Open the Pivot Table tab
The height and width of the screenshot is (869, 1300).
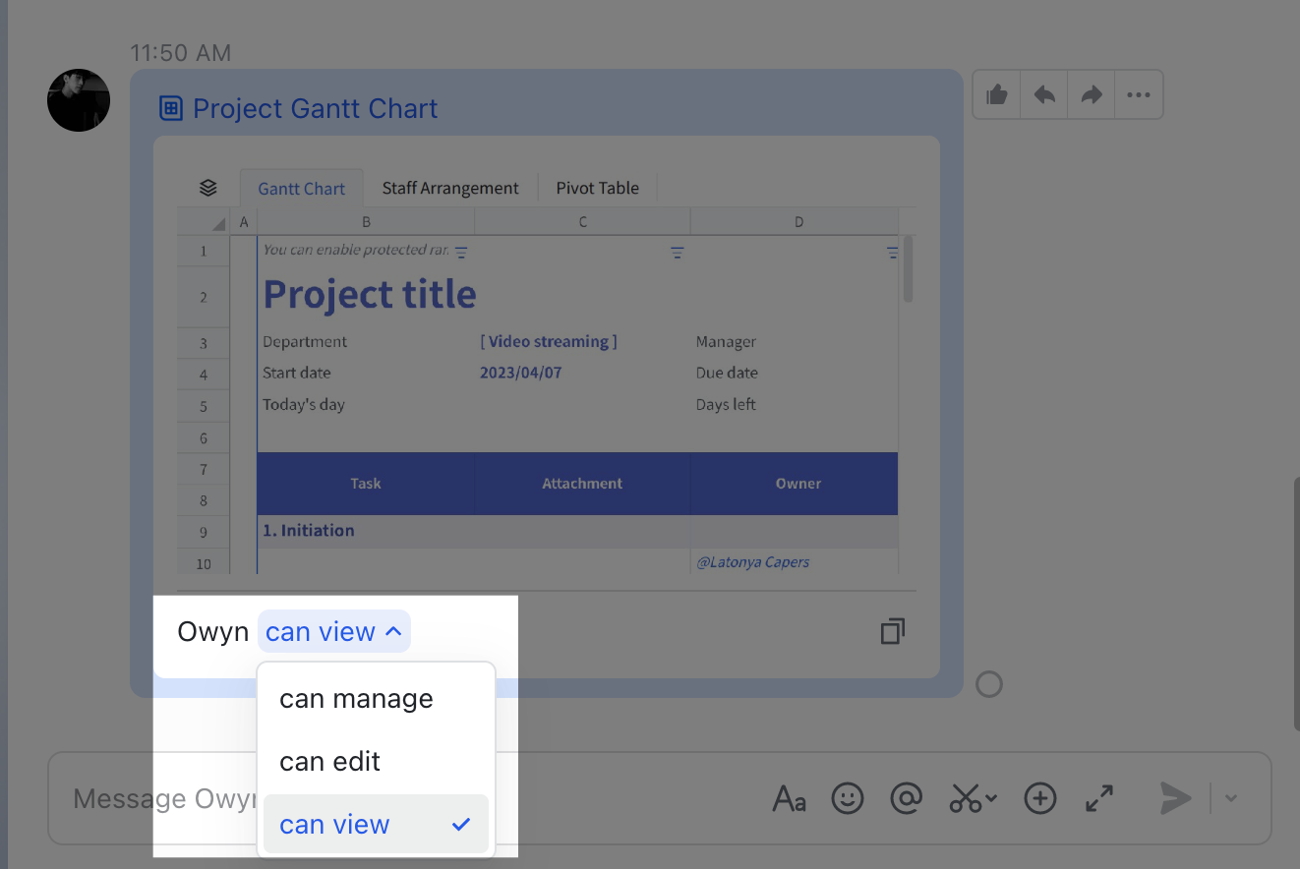pyautogui.click(x=597, y=187)
